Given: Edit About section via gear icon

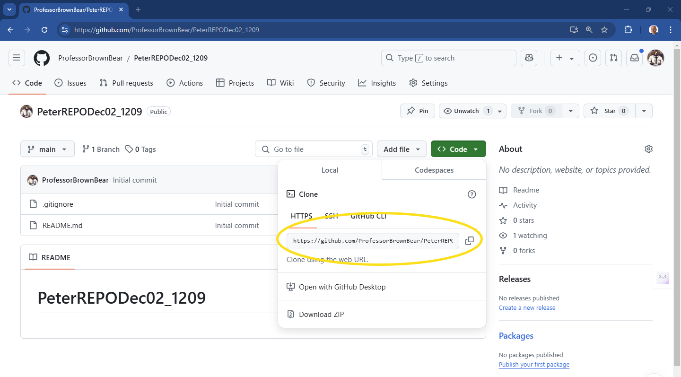Looking at the screenshot, I should [648, 149].
